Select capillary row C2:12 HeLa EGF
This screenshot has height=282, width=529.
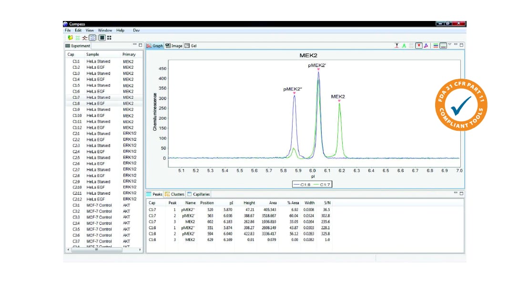(104, 199)
